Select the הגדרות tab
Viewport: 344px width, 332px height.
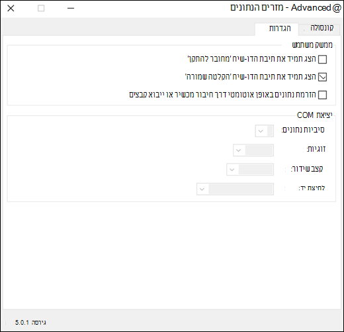(277, 28)
